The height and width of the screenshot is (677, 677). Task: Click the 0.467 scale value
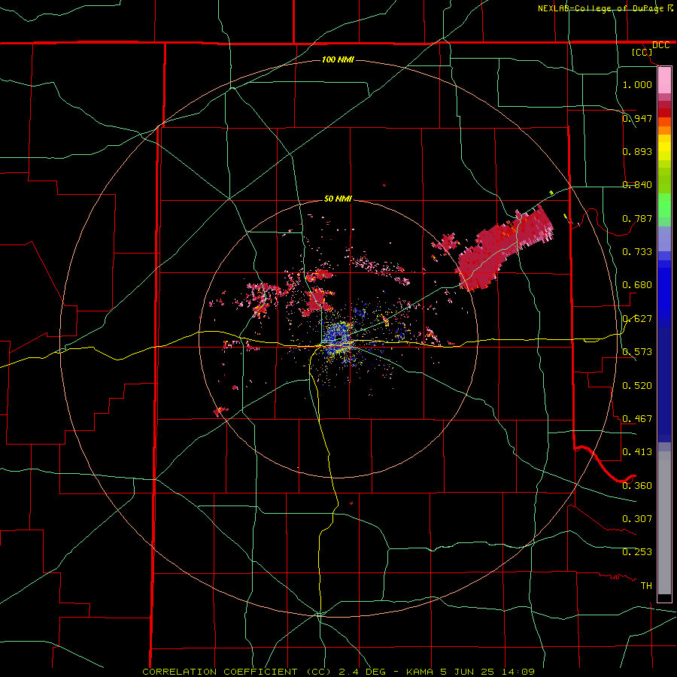pyautogui.click(x=637, y=418)
